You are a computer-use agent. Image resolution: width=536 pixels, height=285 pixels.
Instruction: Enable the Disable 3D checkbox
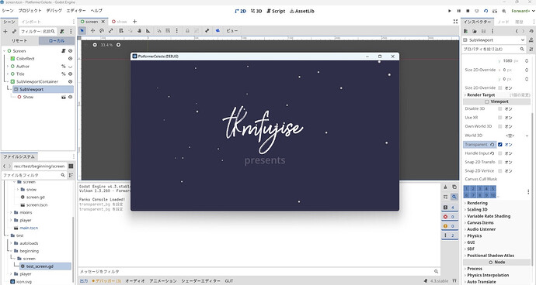click(500, 108)
